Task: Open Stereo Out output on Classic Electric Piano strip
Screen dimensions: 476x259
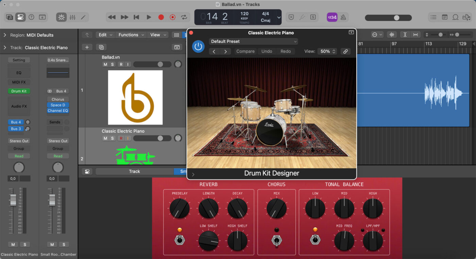Action: click(x=19, y=141)
